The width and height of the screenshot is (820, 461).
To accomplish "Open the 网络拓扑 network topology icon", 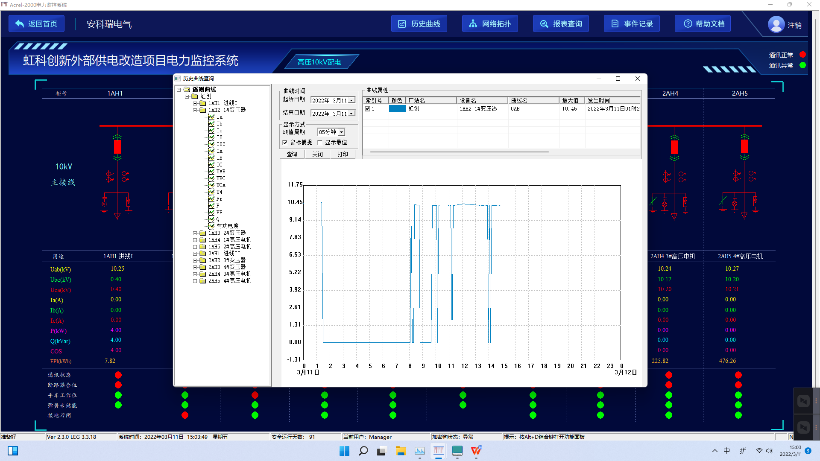I will (x=473, y=24).
